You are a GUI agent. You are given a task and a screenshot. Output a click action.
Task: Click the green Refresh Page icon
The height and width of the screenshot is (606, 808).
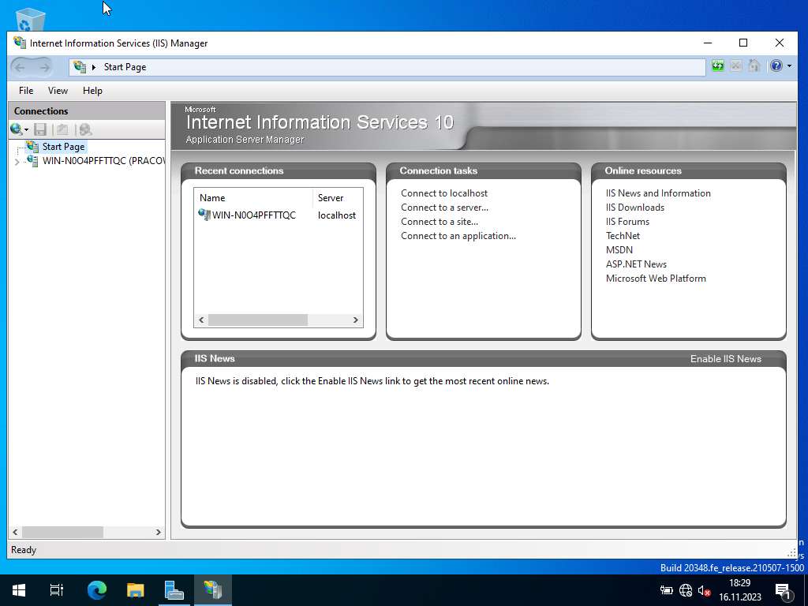pyautogui.click(x=718, y=66)
